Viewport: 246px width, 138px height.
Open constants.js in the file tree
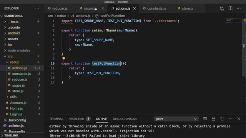[22, 74]
